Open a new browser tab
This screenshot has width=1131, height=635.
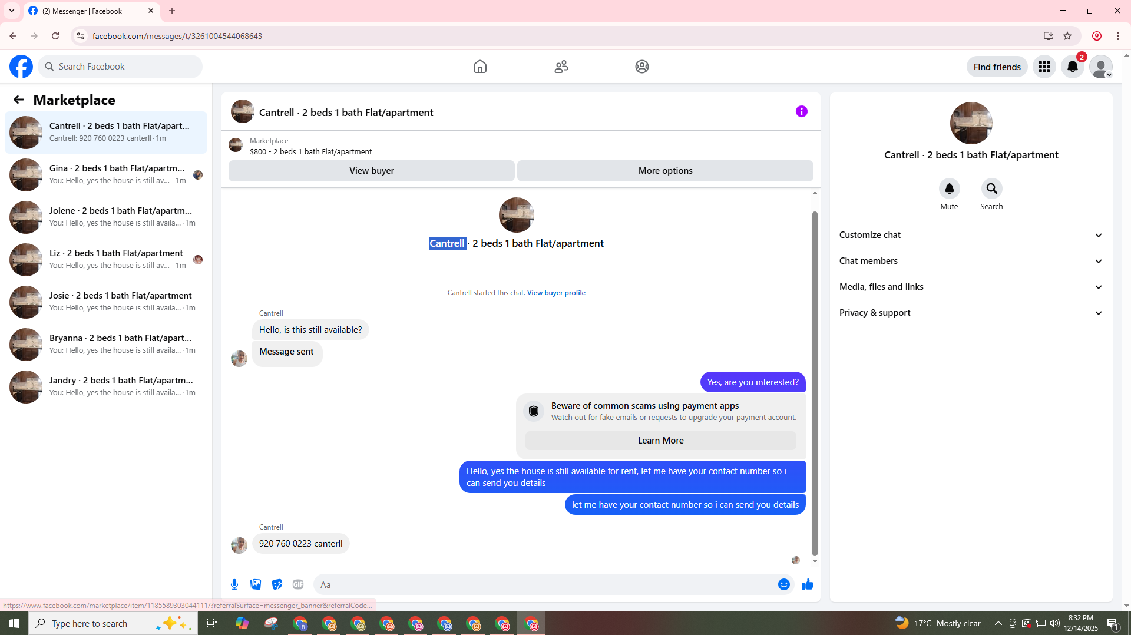click(x=172, y=11)
